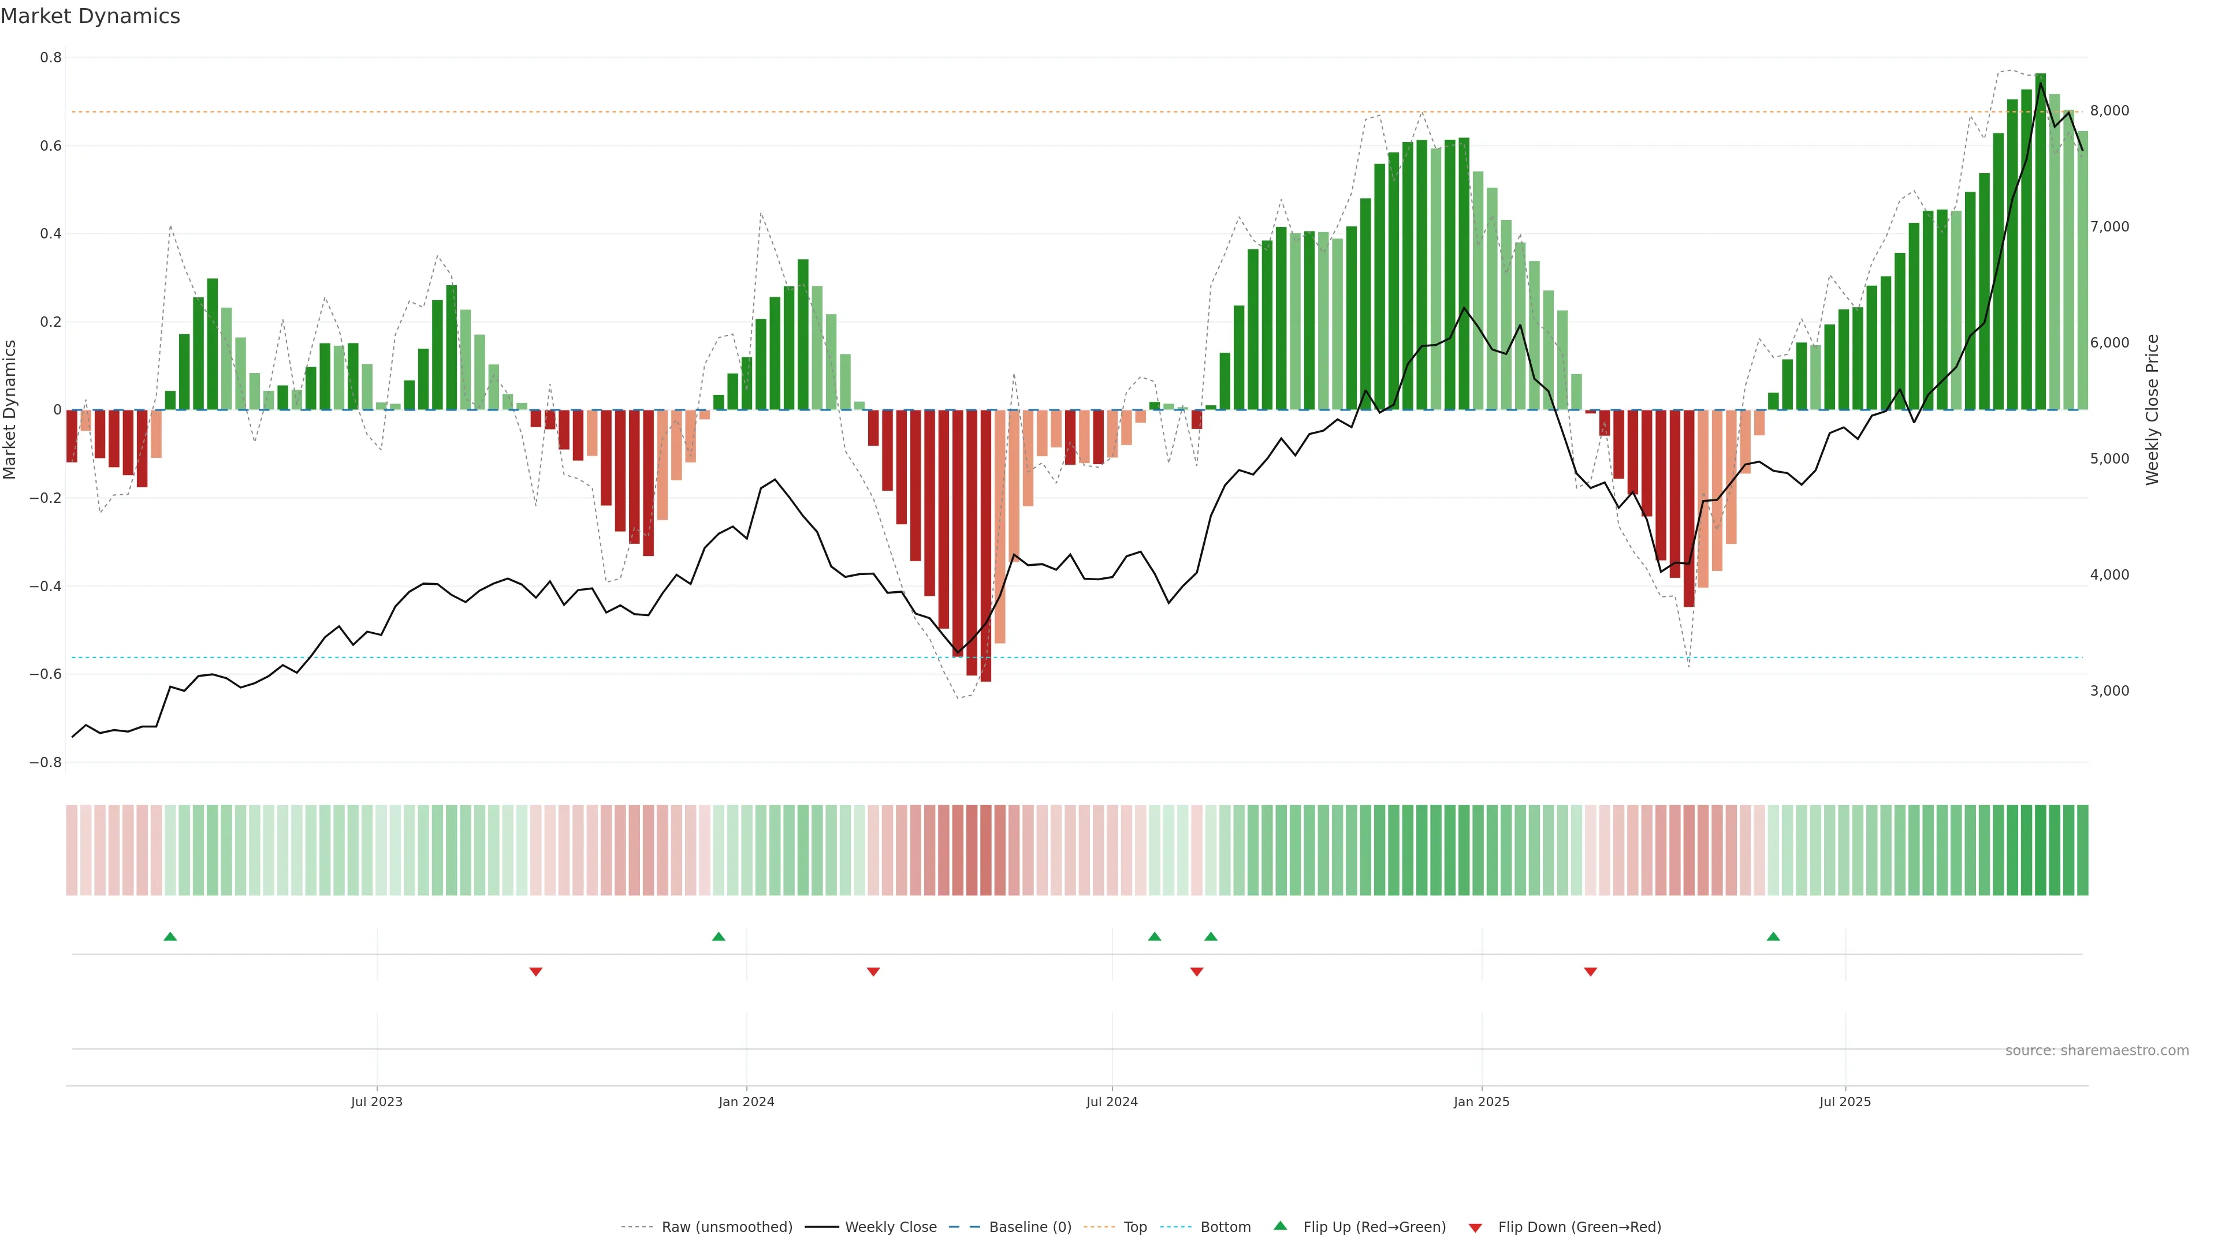Click the first red flip-down triangle marker
2218x1247 pixels.
coord(535,972)
